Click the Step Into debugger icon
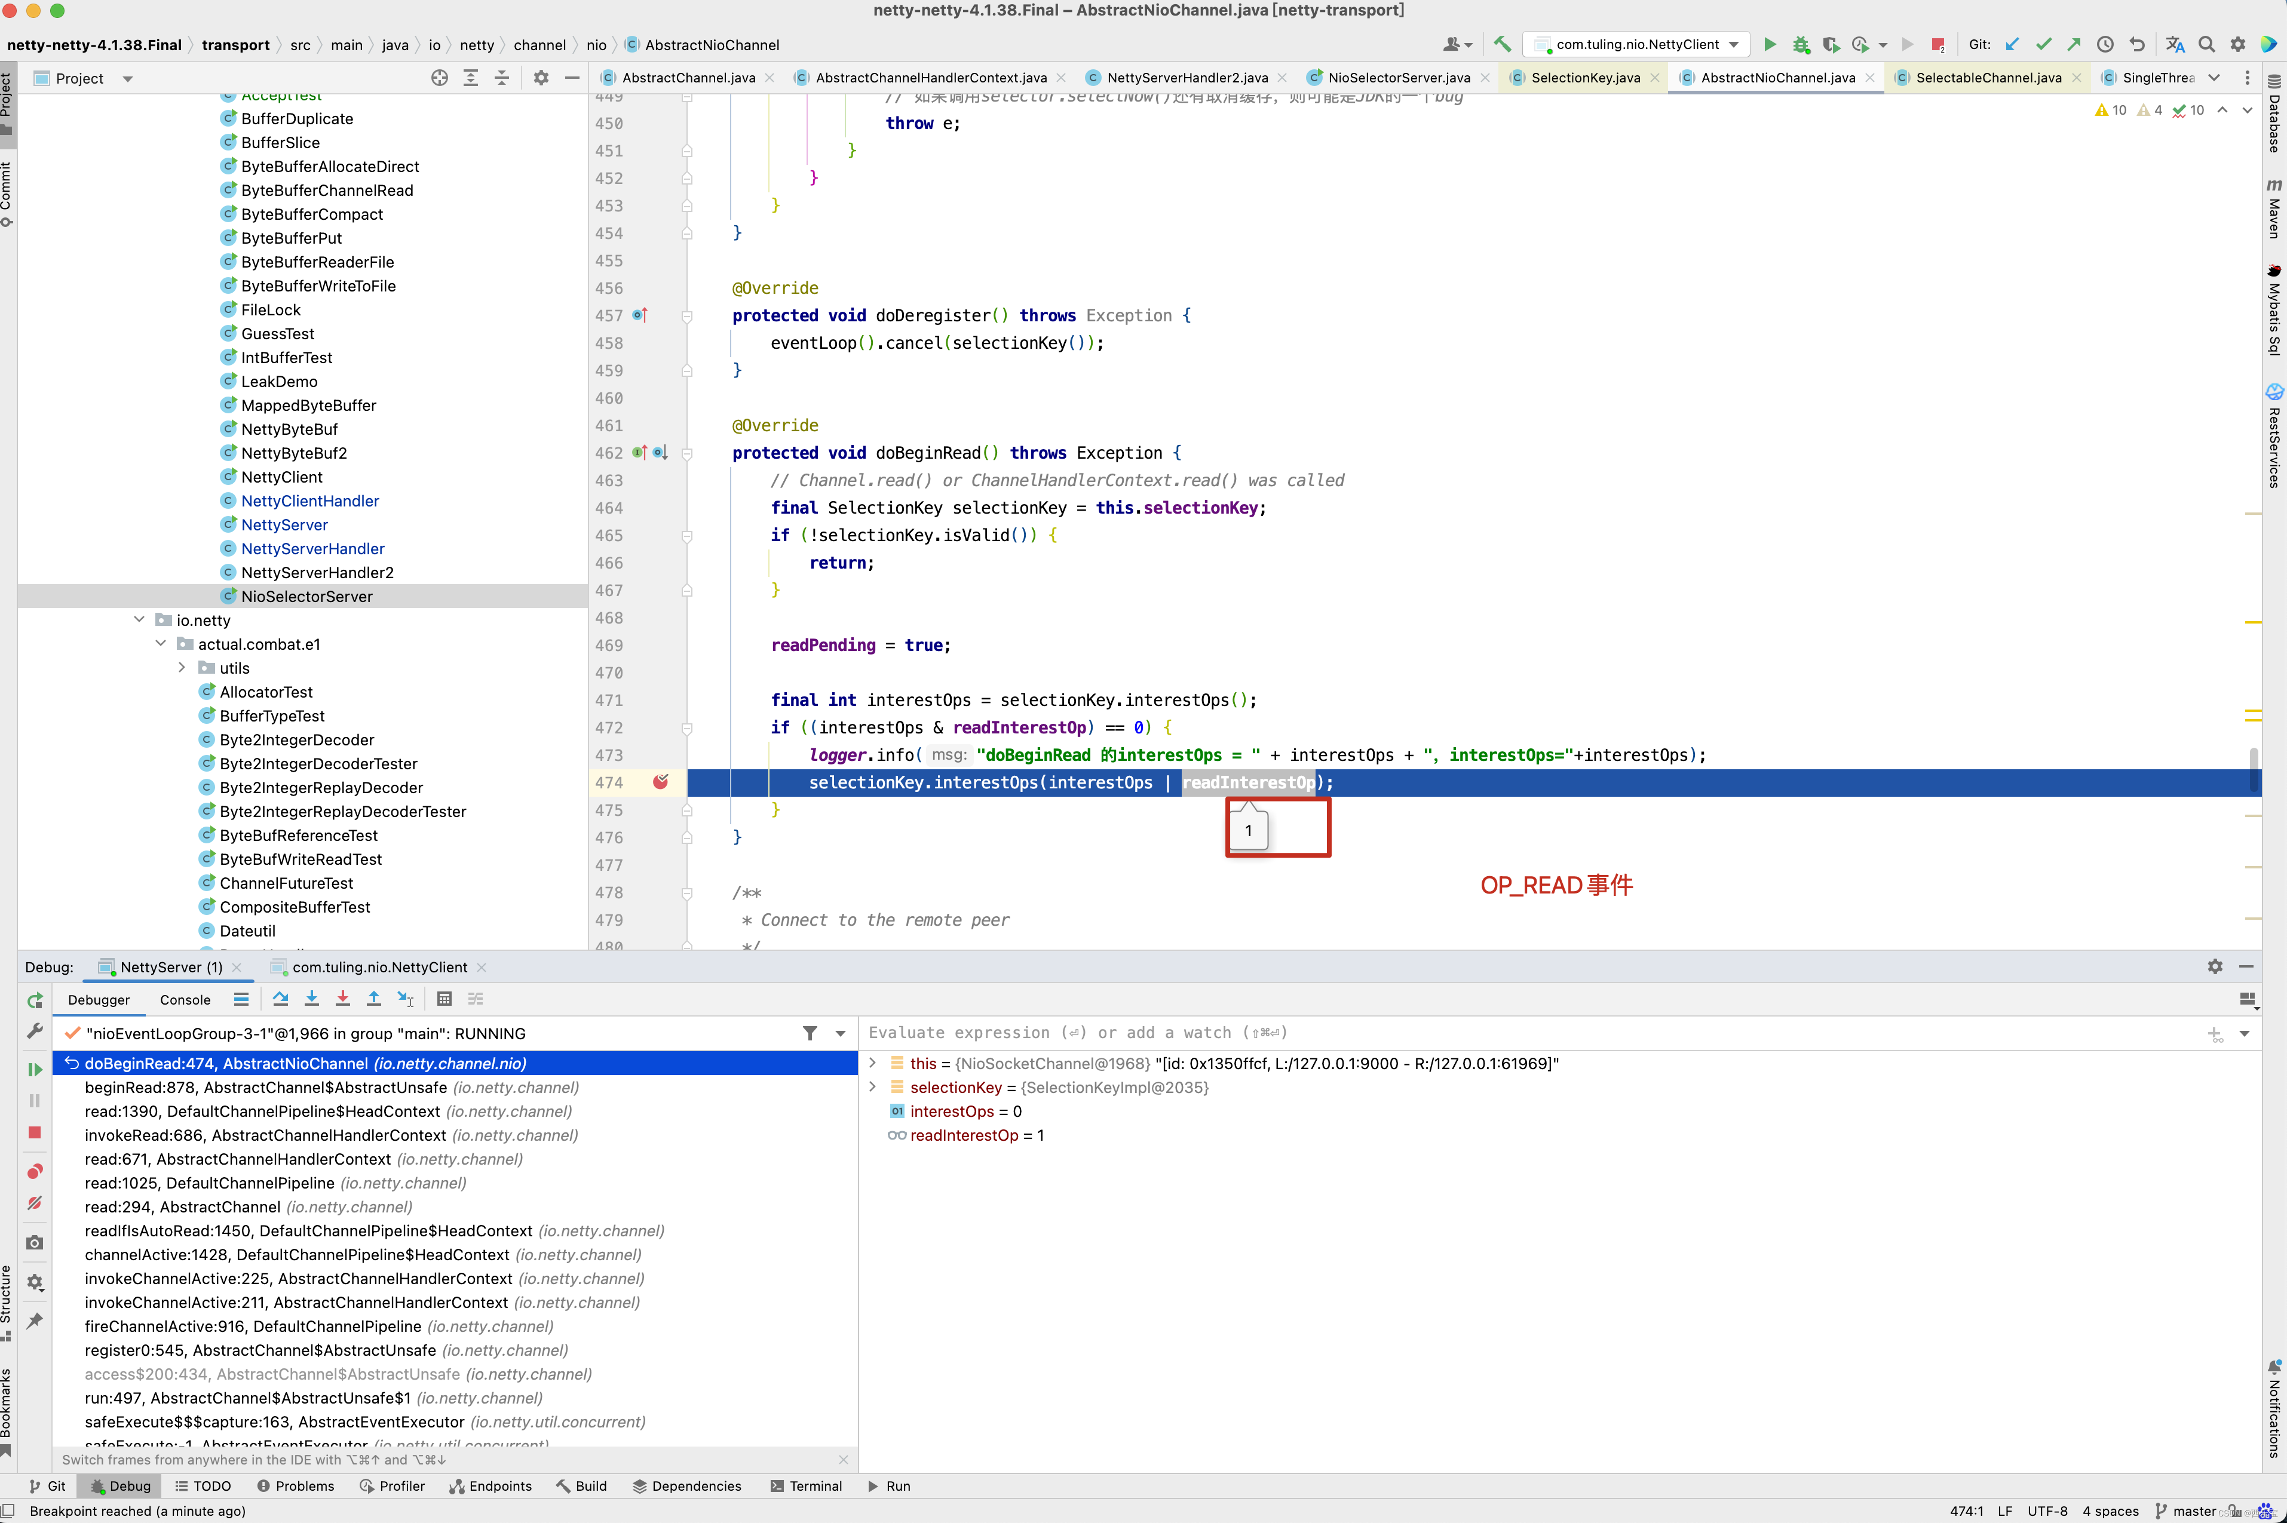The image size is (2287, 1523). [x=312, y=999]
